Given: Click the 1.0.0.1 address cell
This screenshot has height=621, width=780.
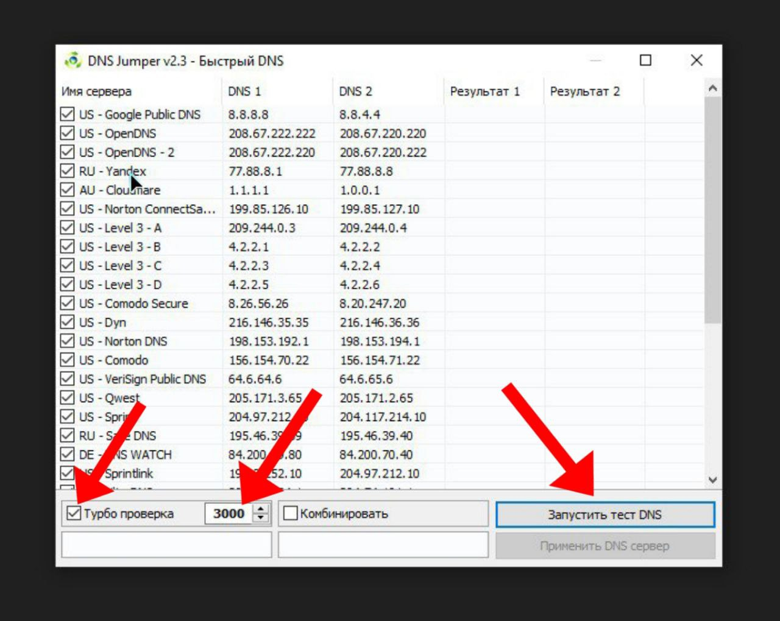Looking at the screenshot, I should coord(360,190).
